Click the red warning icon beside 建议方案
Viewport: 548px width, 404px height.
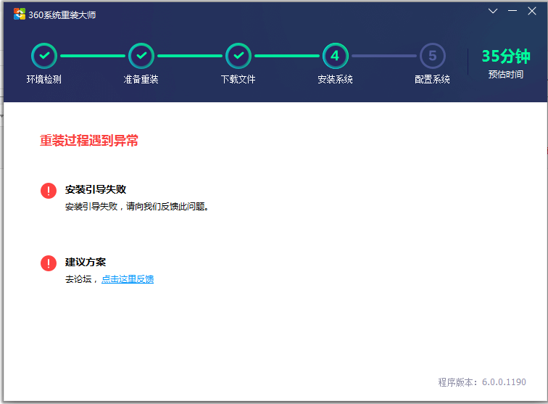49,263
